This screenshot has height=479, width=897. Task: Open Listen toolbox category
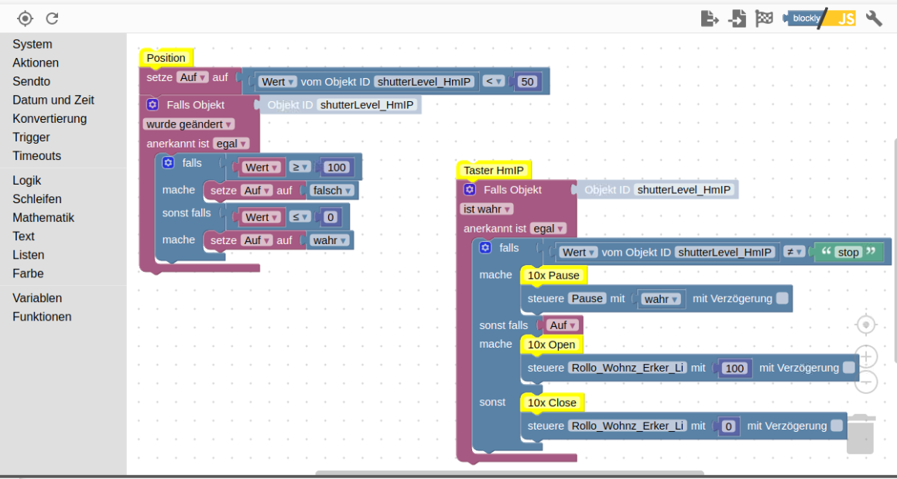(x=28, y=255)
